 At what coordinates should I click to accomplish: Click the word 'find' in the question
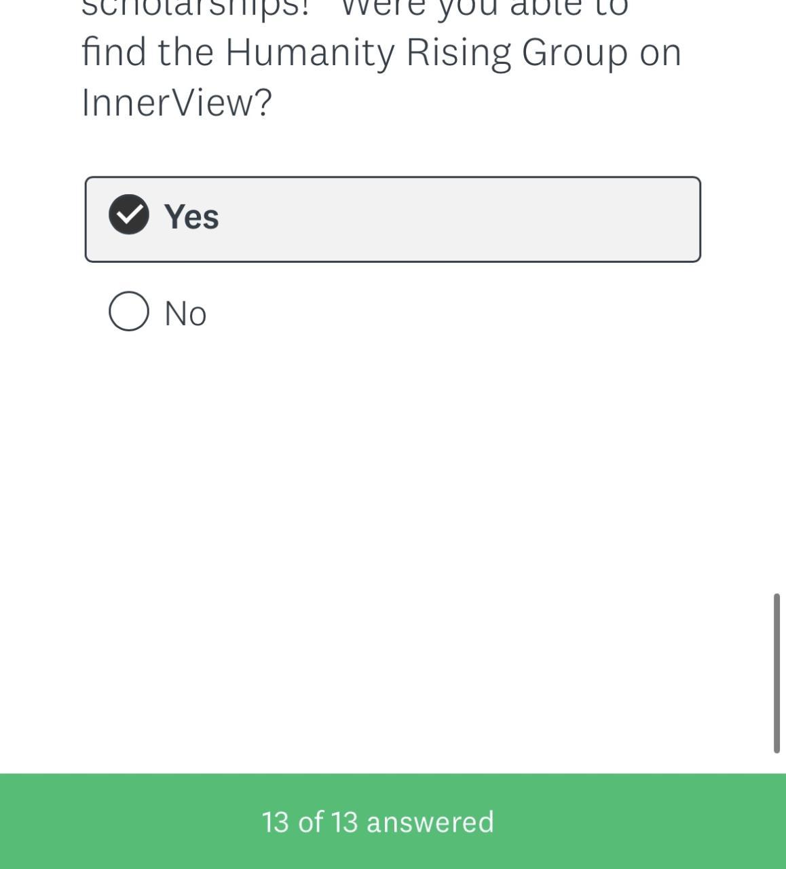(113, 52)
